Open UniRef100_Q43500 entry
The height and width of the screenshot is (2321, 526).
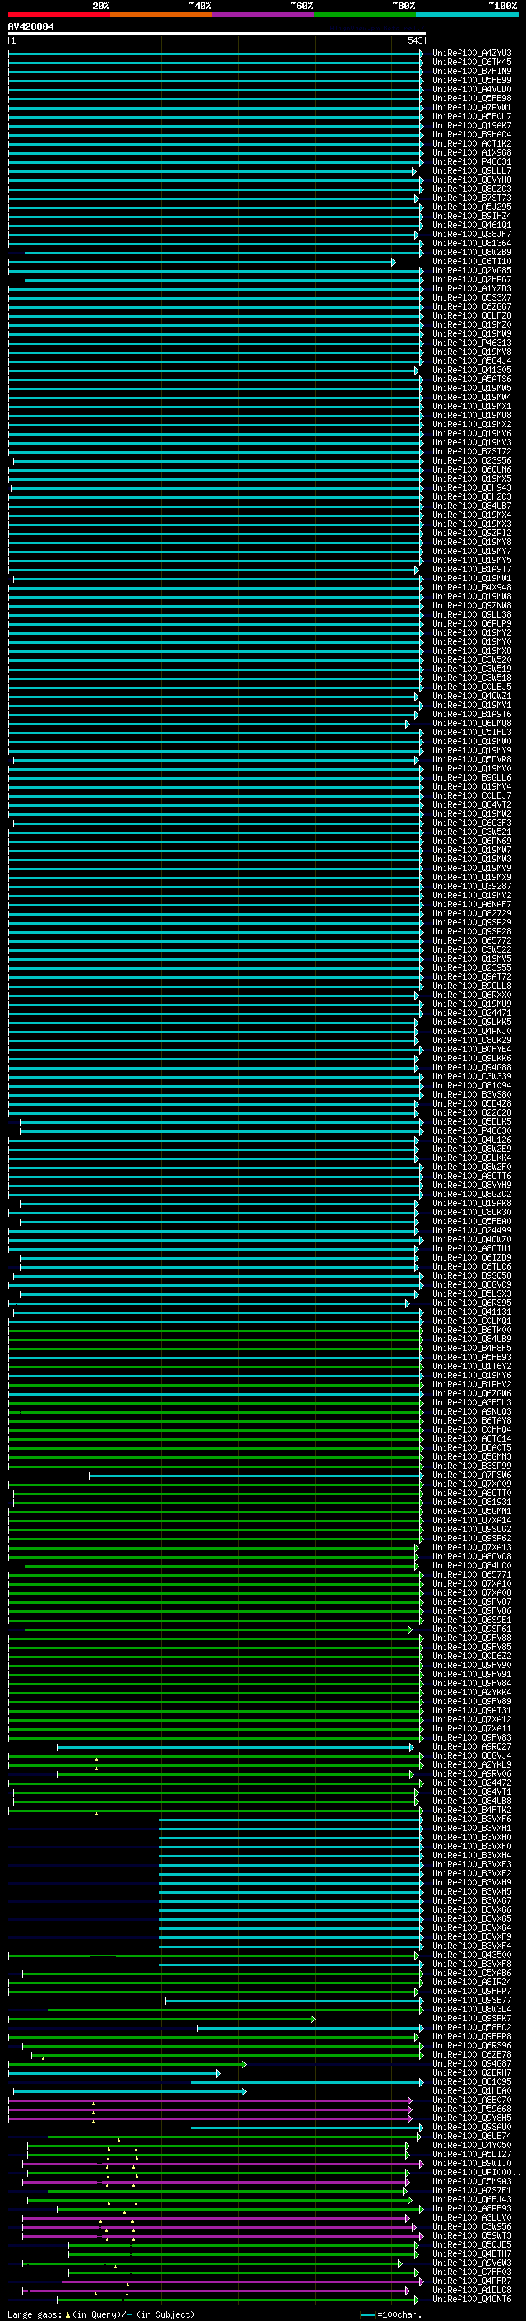click(472, 1955)
